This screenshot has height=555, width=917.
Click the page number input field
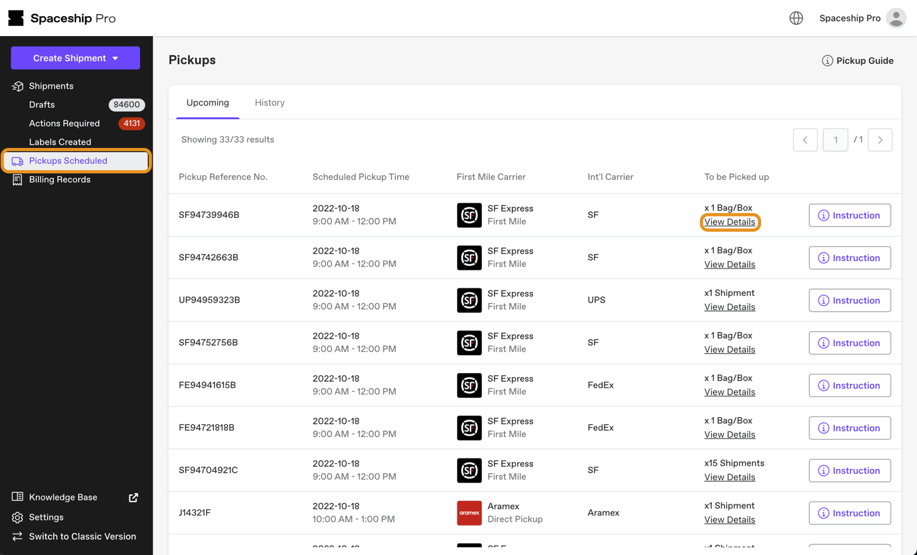click(835, 139)
